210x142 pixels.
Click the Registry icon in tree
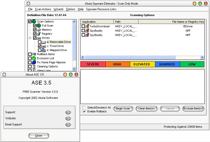tap(39, 34)
